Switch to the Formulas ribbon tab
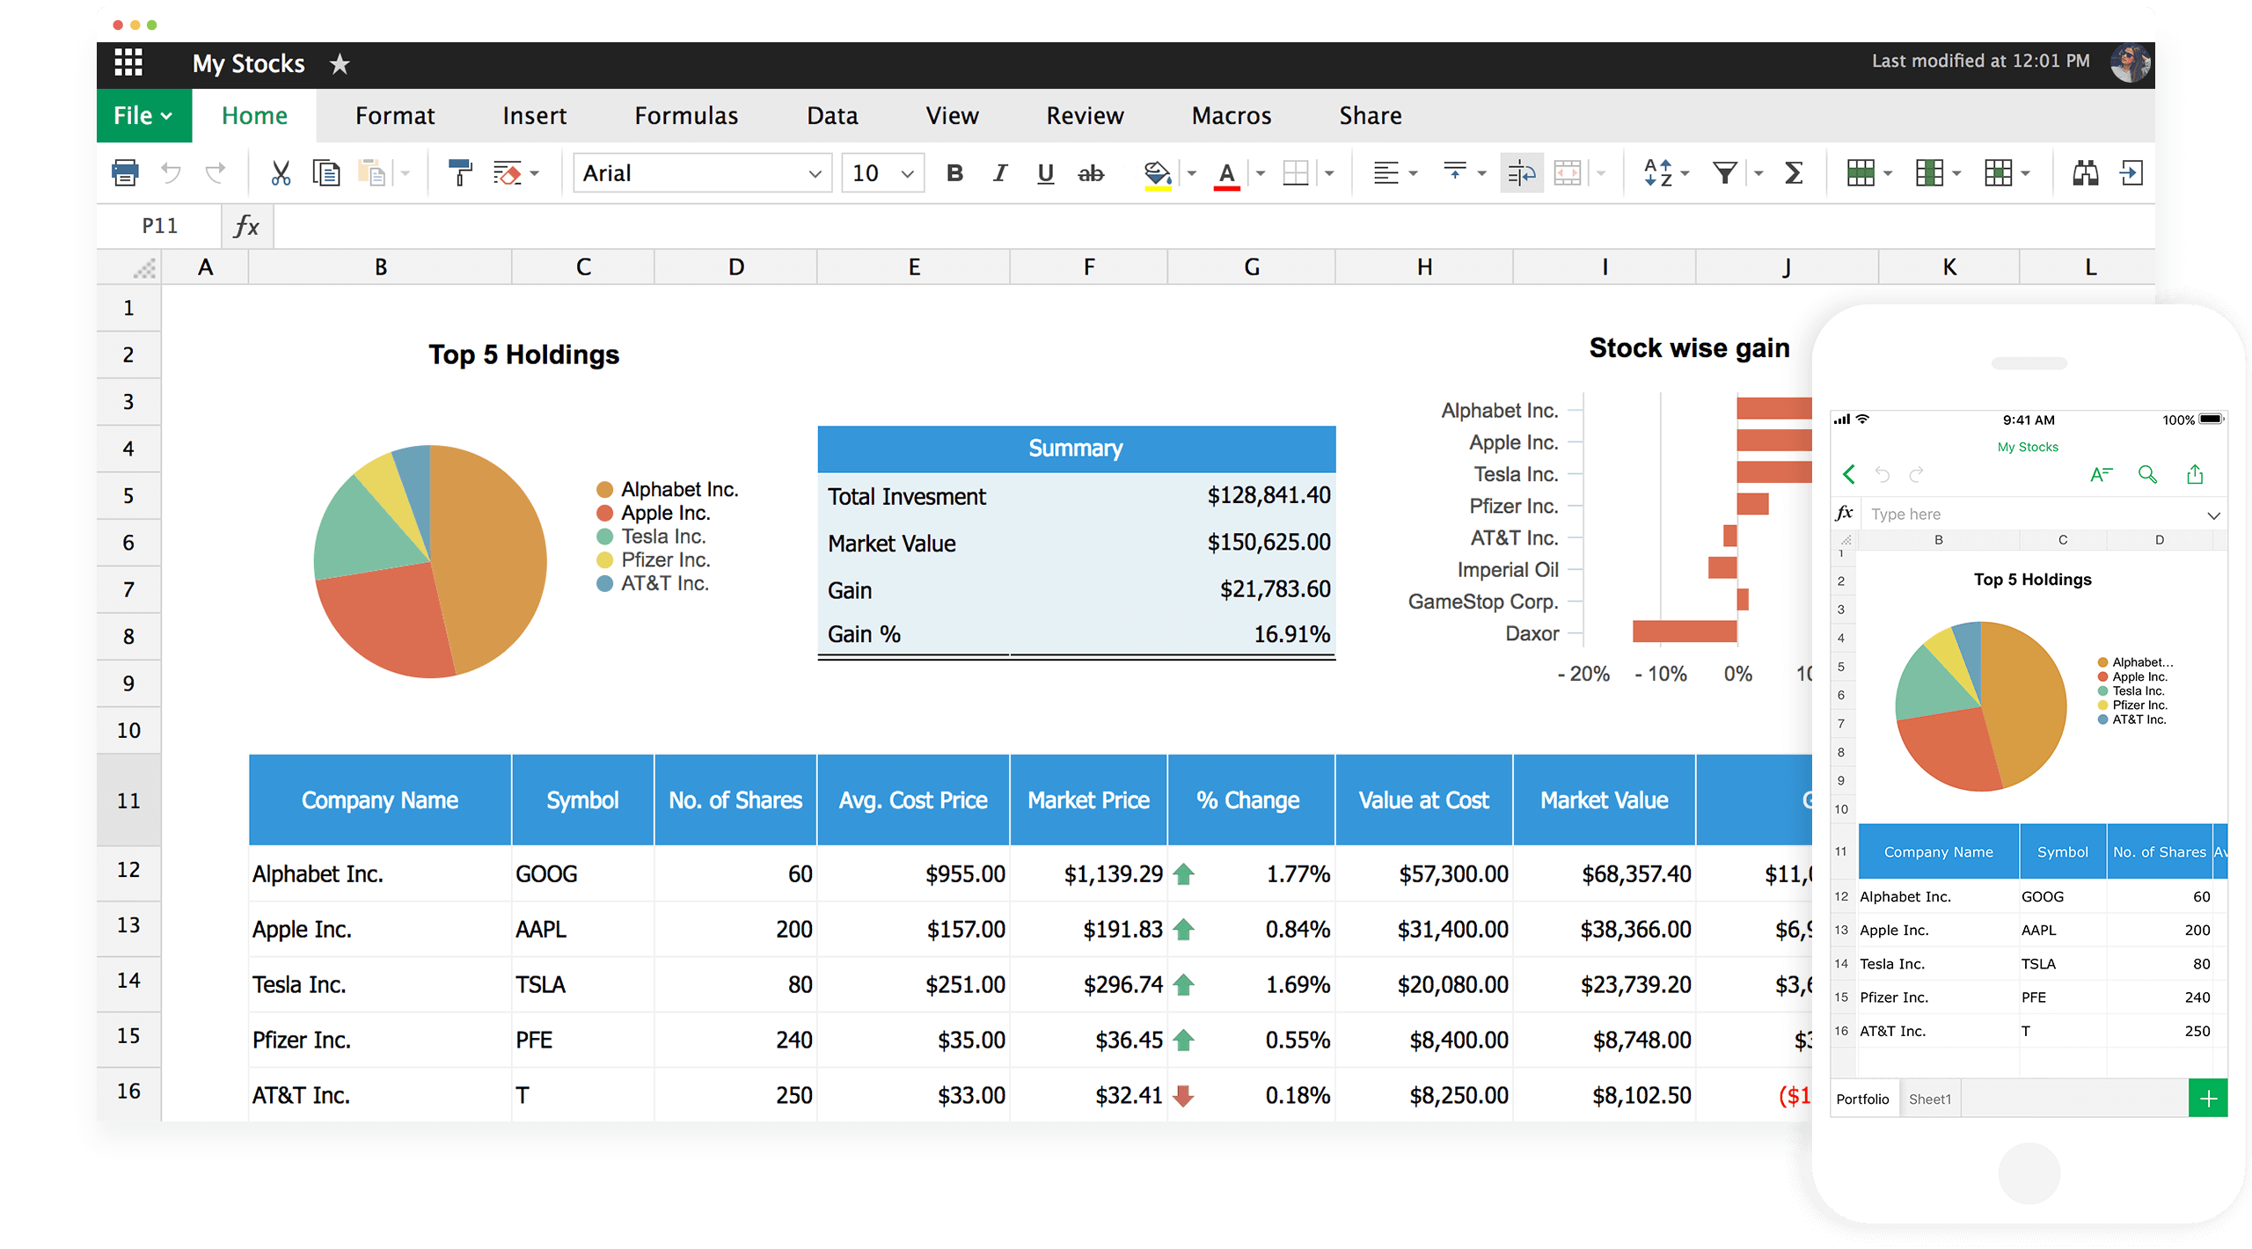This screenshot has height=1249, width=2252. [x=686, y=115]
